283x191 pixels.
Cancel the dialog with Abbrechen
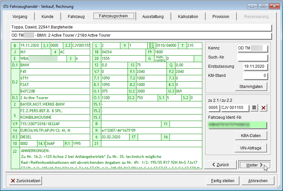pyautogui.click(x=258, y=181)
